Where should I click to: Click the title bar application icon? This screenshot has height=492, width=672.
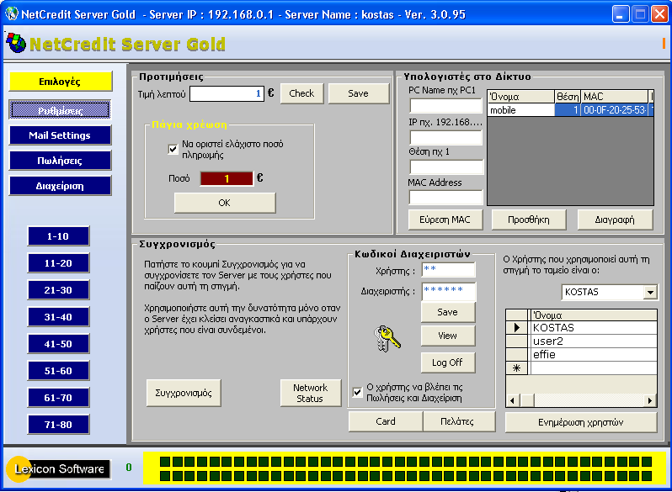tap(12, 13)
